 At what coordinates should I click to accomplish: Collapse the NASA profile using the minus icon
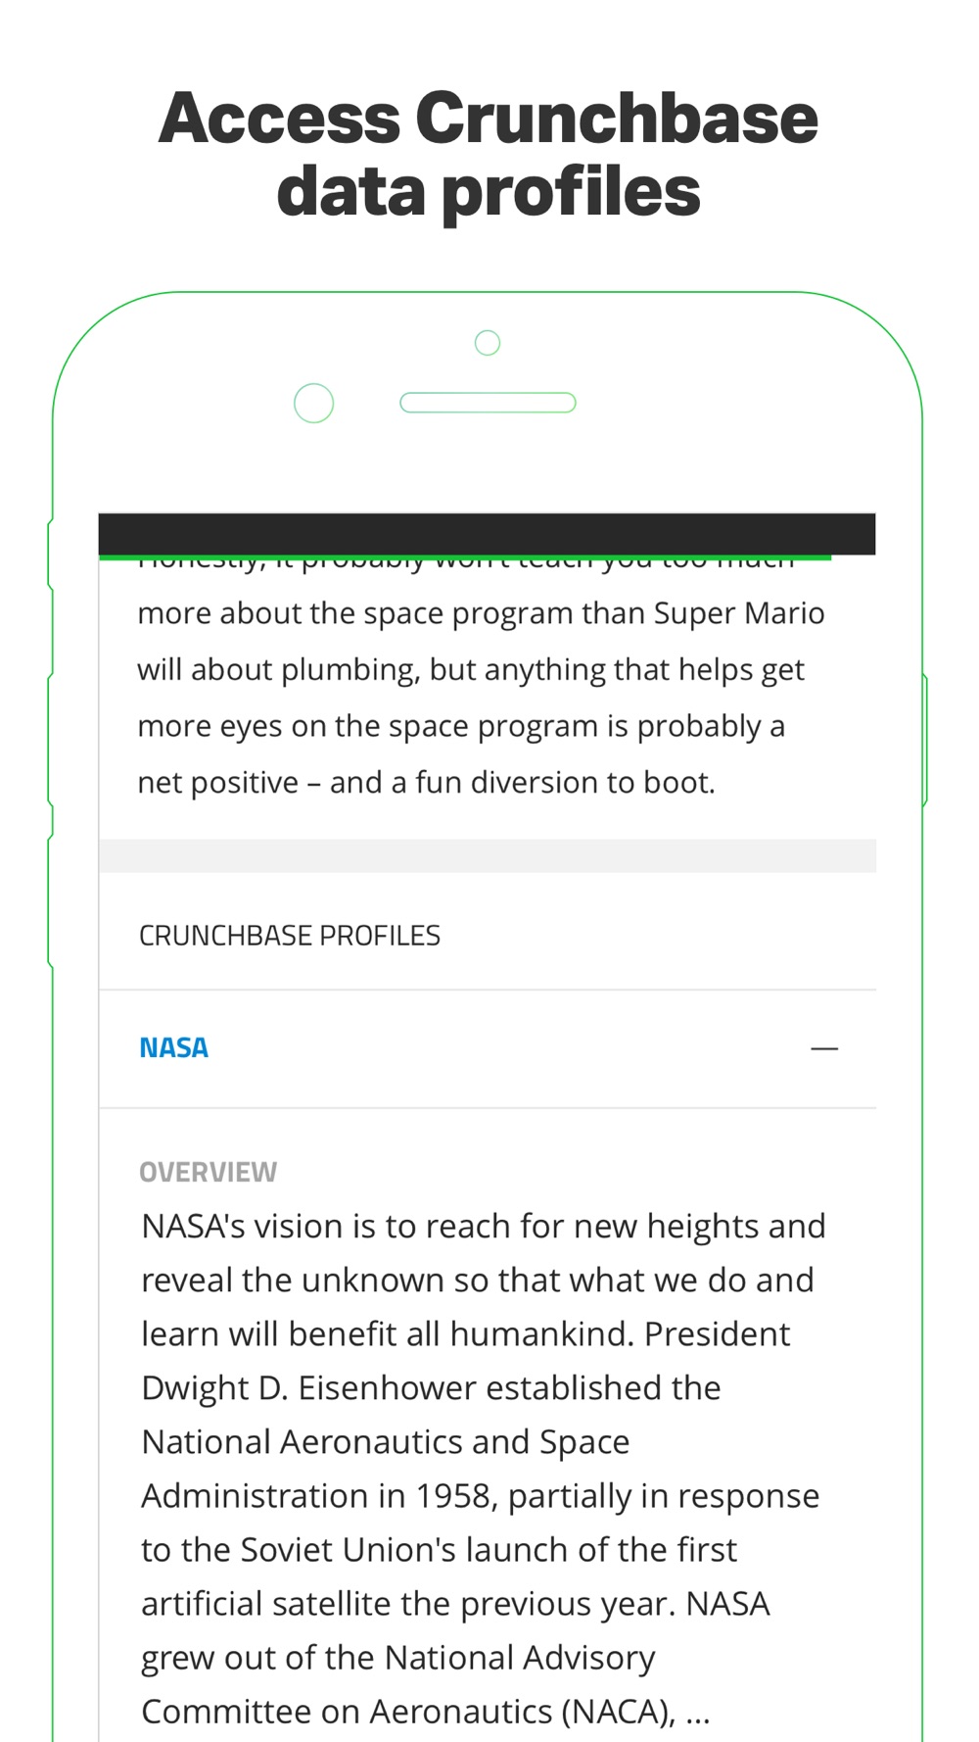[x=824, y=1048]
